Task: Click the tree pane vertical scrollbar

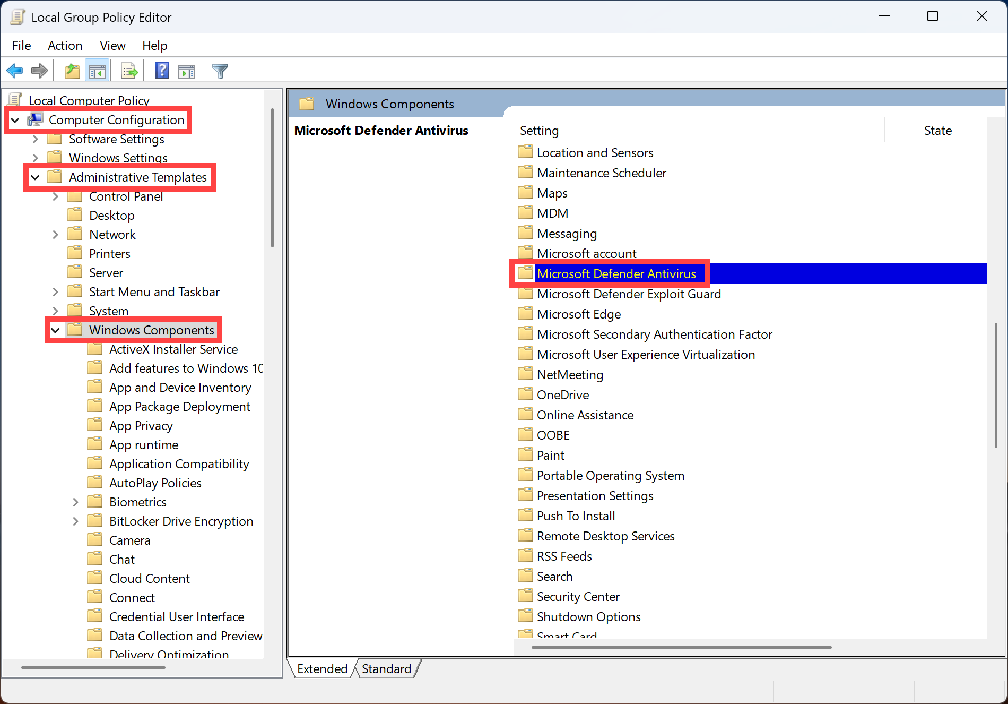Action: [272, 178]
